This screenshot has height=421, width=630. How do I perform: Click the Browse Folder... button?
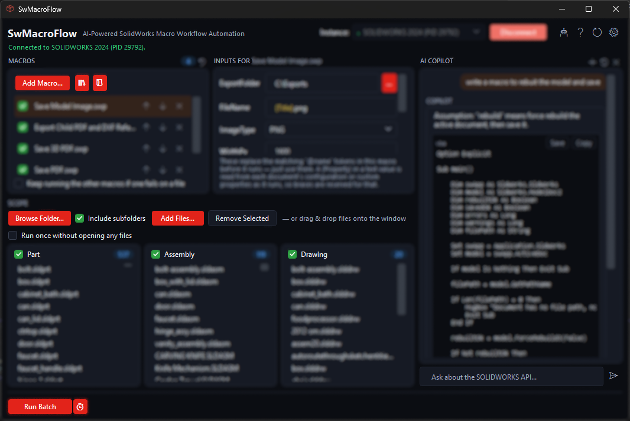40,218
